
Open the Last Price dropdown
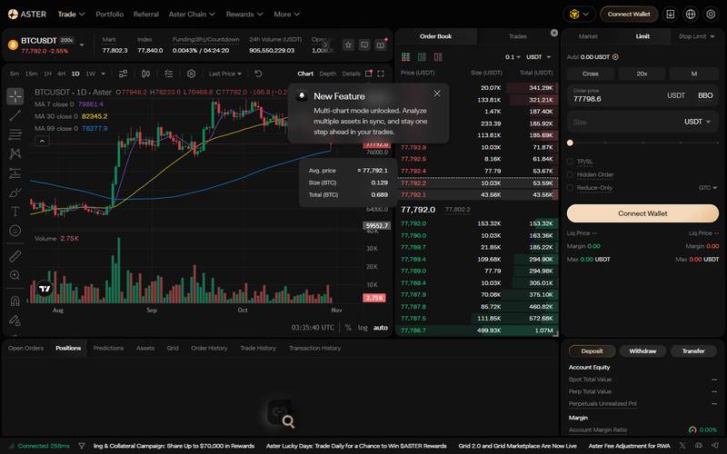pyautogui.click(x=224, y=74)
